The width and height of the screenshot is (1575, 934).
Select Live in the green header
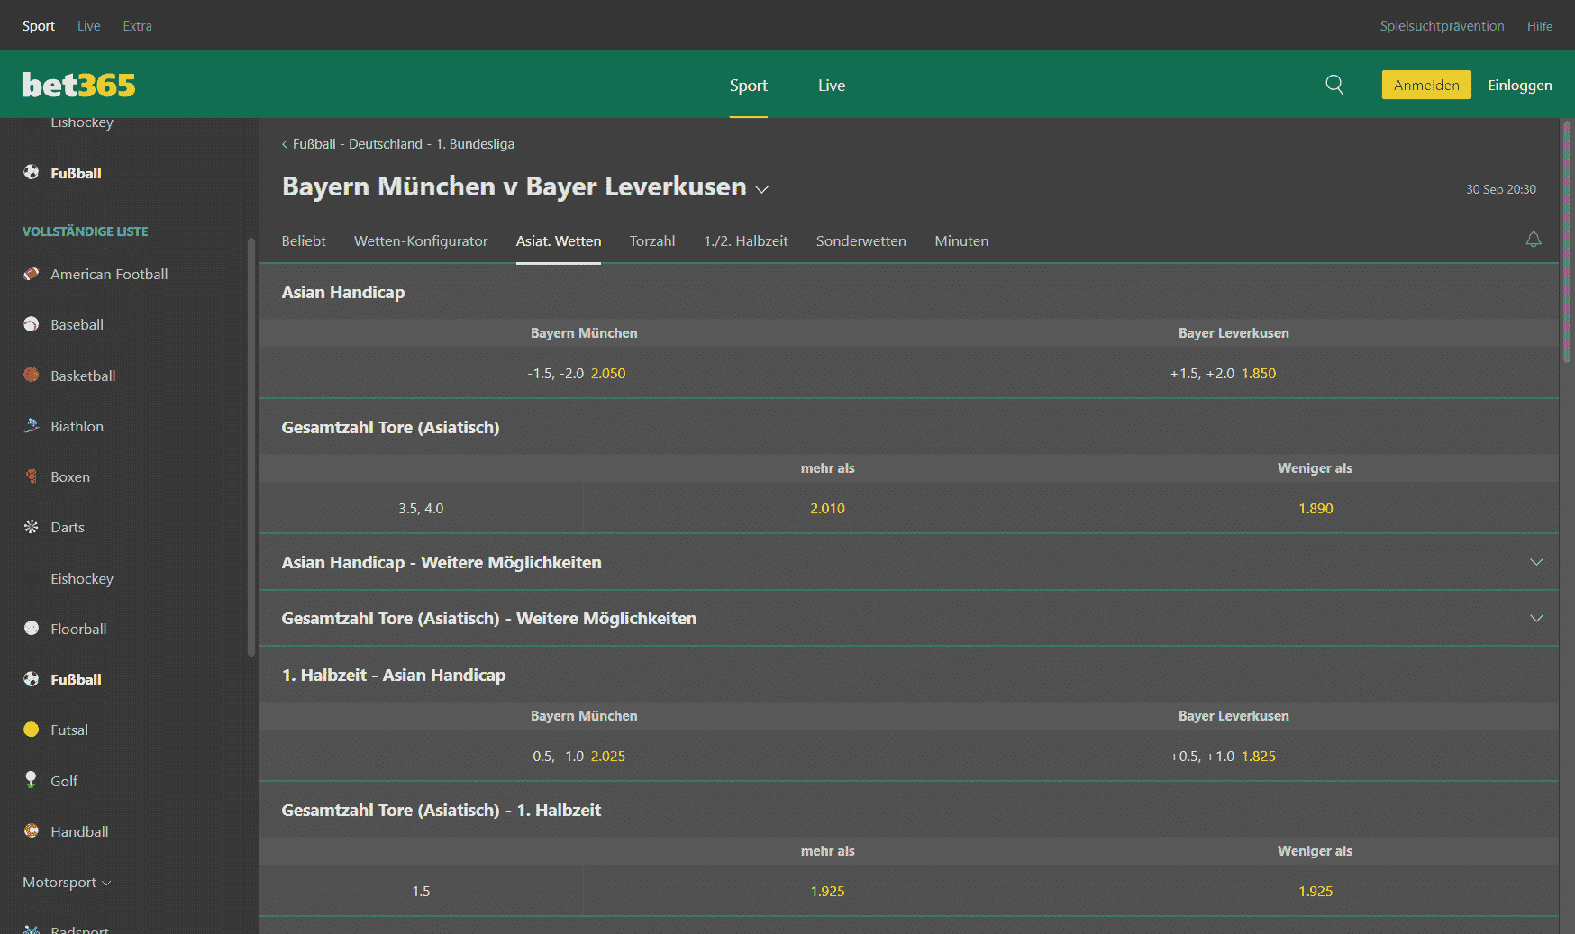coord(832,86)
